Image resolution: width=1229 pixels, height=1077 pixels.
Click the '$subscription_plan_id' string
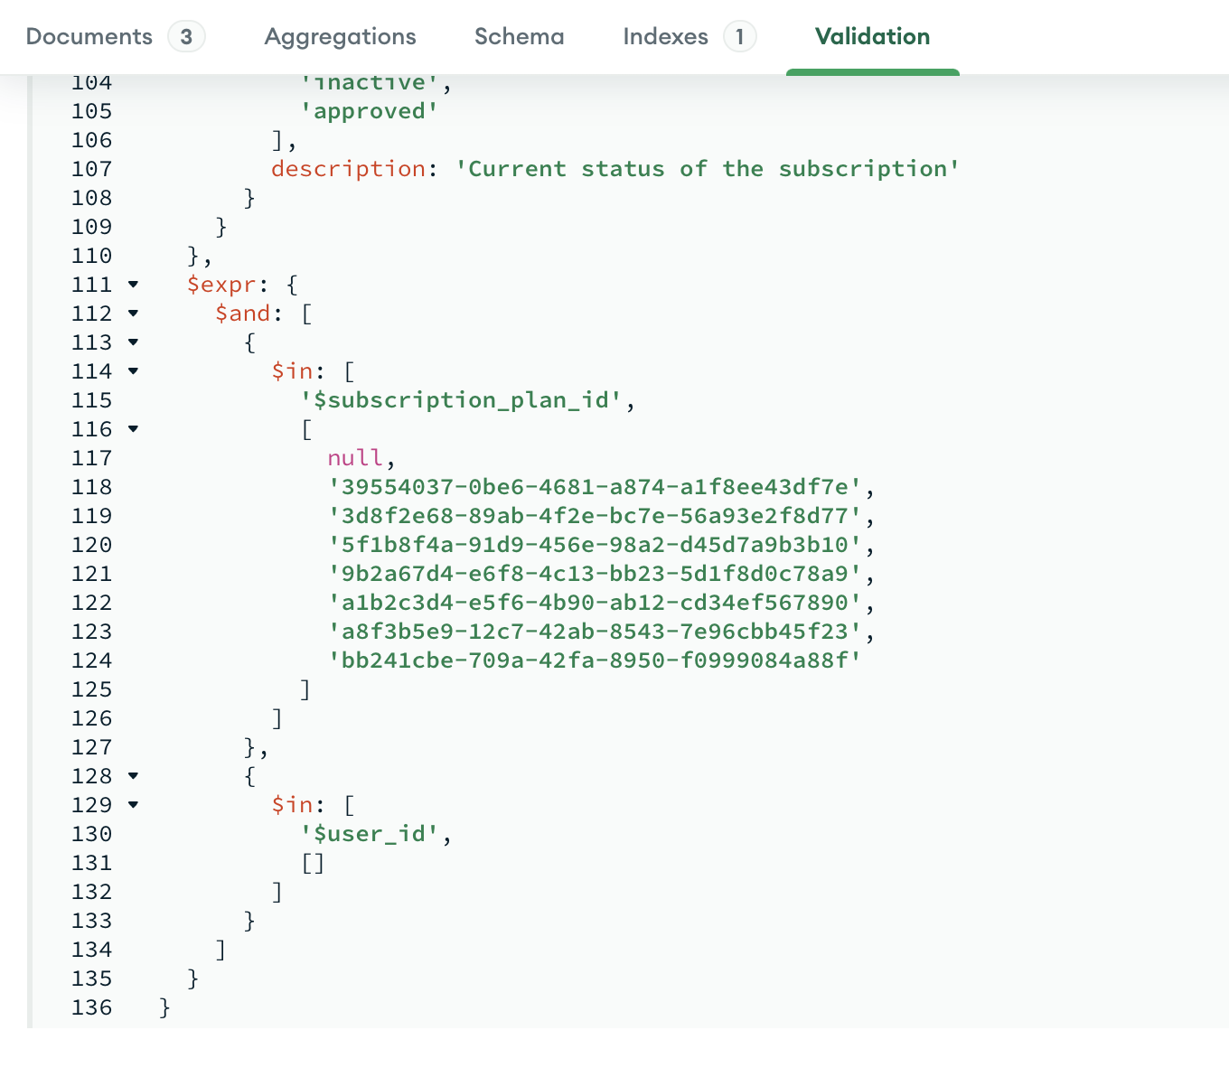click(x=462, y=400)
